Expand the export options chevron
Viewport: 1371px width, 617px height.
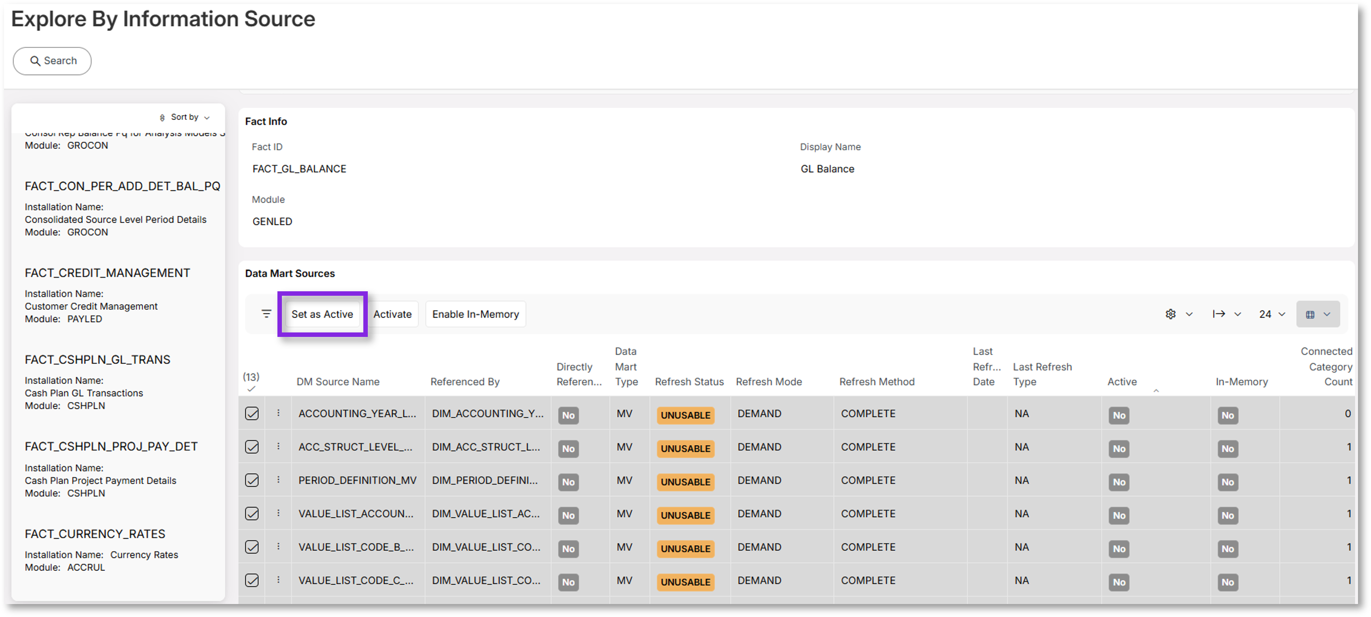(1238, 314)
